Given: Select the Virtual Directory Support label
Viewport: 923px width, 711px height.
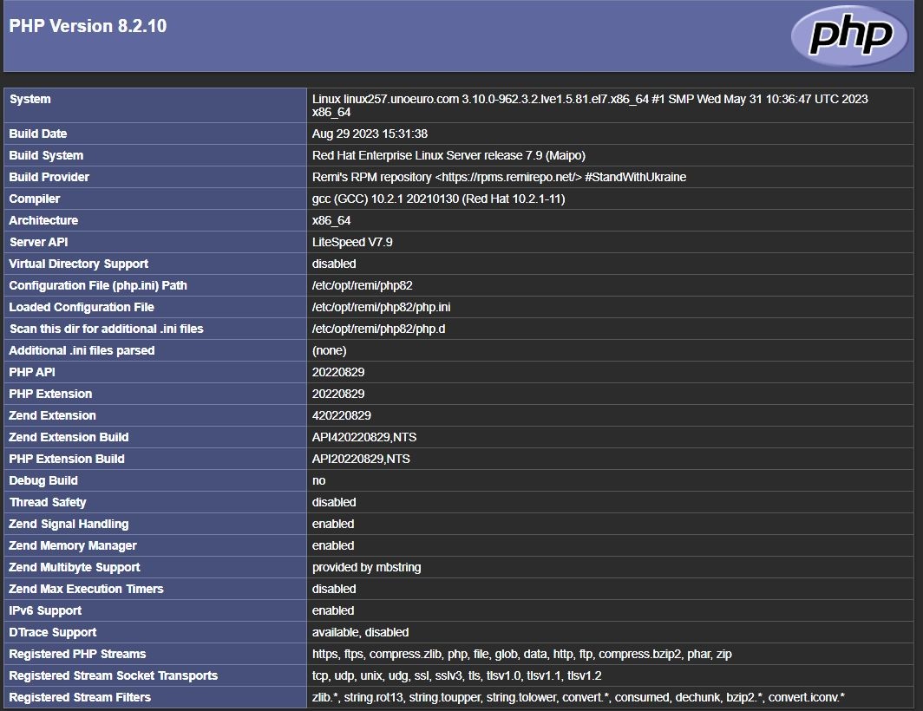Looking at the screenshot, I should point(79,264).
